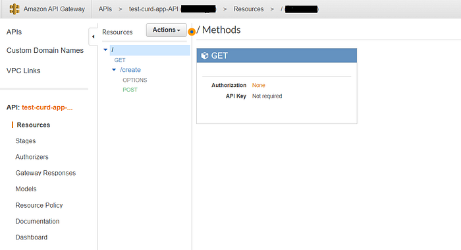Select the root / resource
Image resolution: width=461 pixels, height=250 pixels.
(149, 50)
